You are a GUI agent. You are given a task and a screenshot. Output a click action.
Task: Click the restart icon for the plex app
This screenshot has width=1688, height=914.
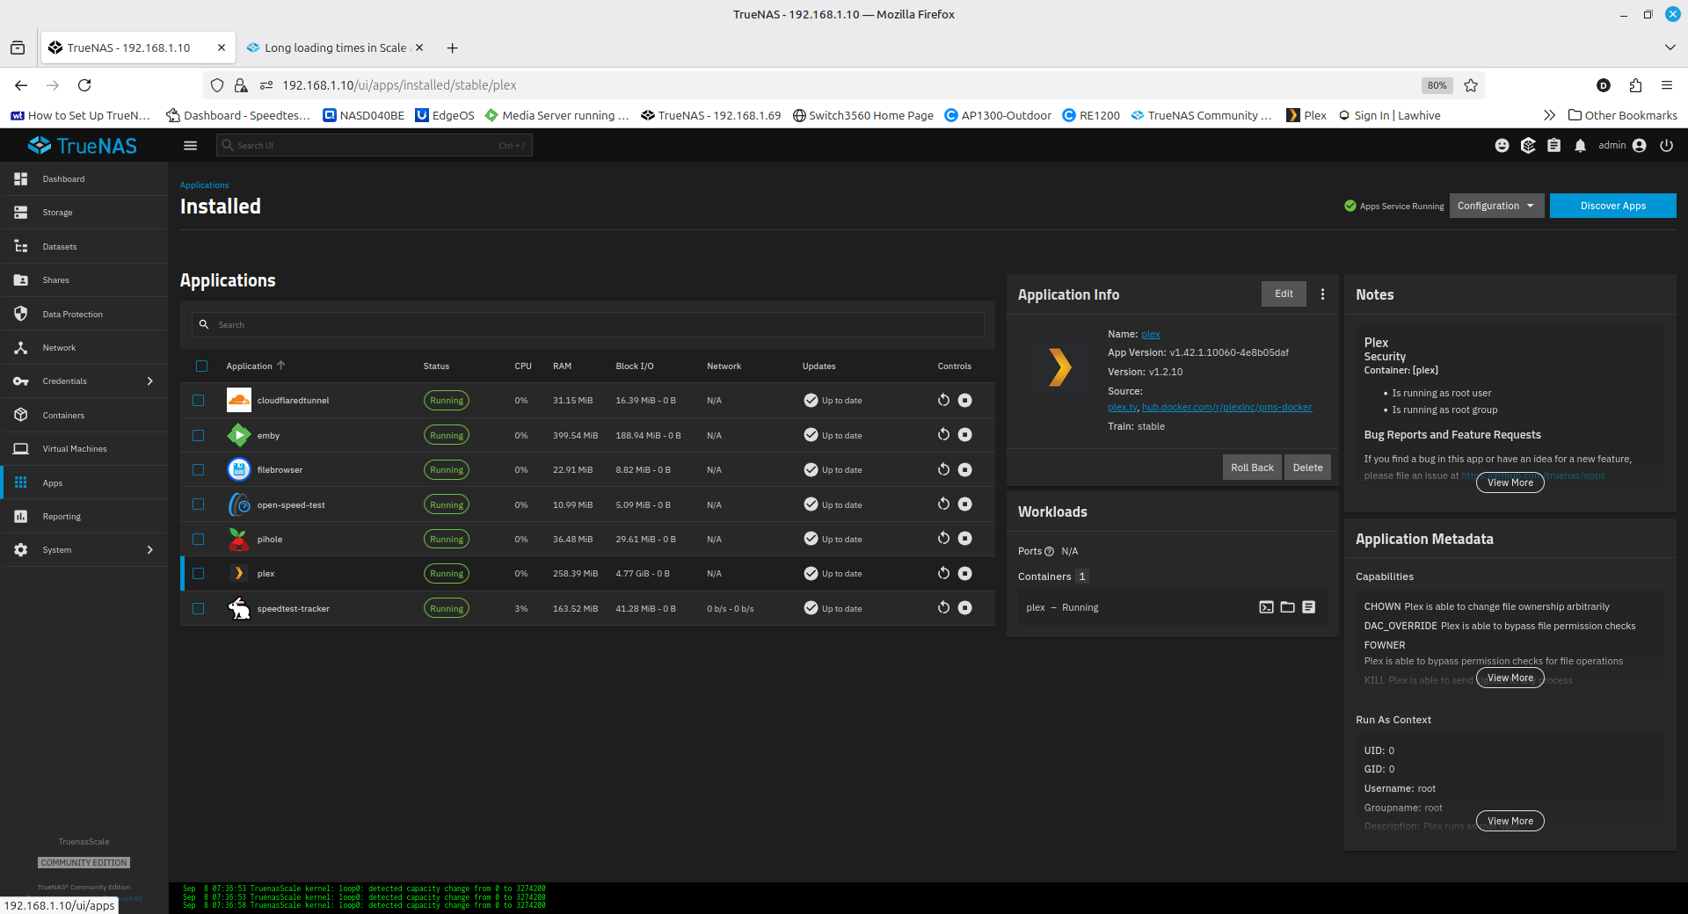click(943, 574)
